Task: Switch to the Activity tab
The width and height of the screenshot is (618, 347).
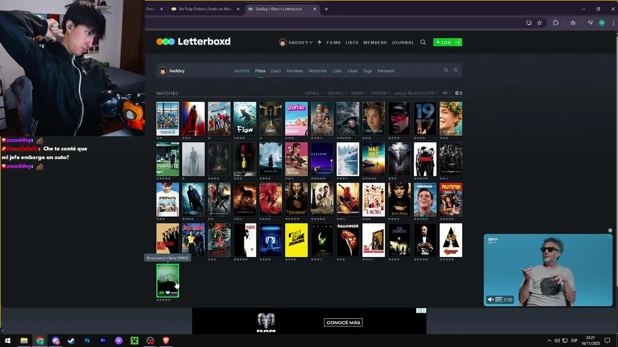Action: [x=242, y=71]
